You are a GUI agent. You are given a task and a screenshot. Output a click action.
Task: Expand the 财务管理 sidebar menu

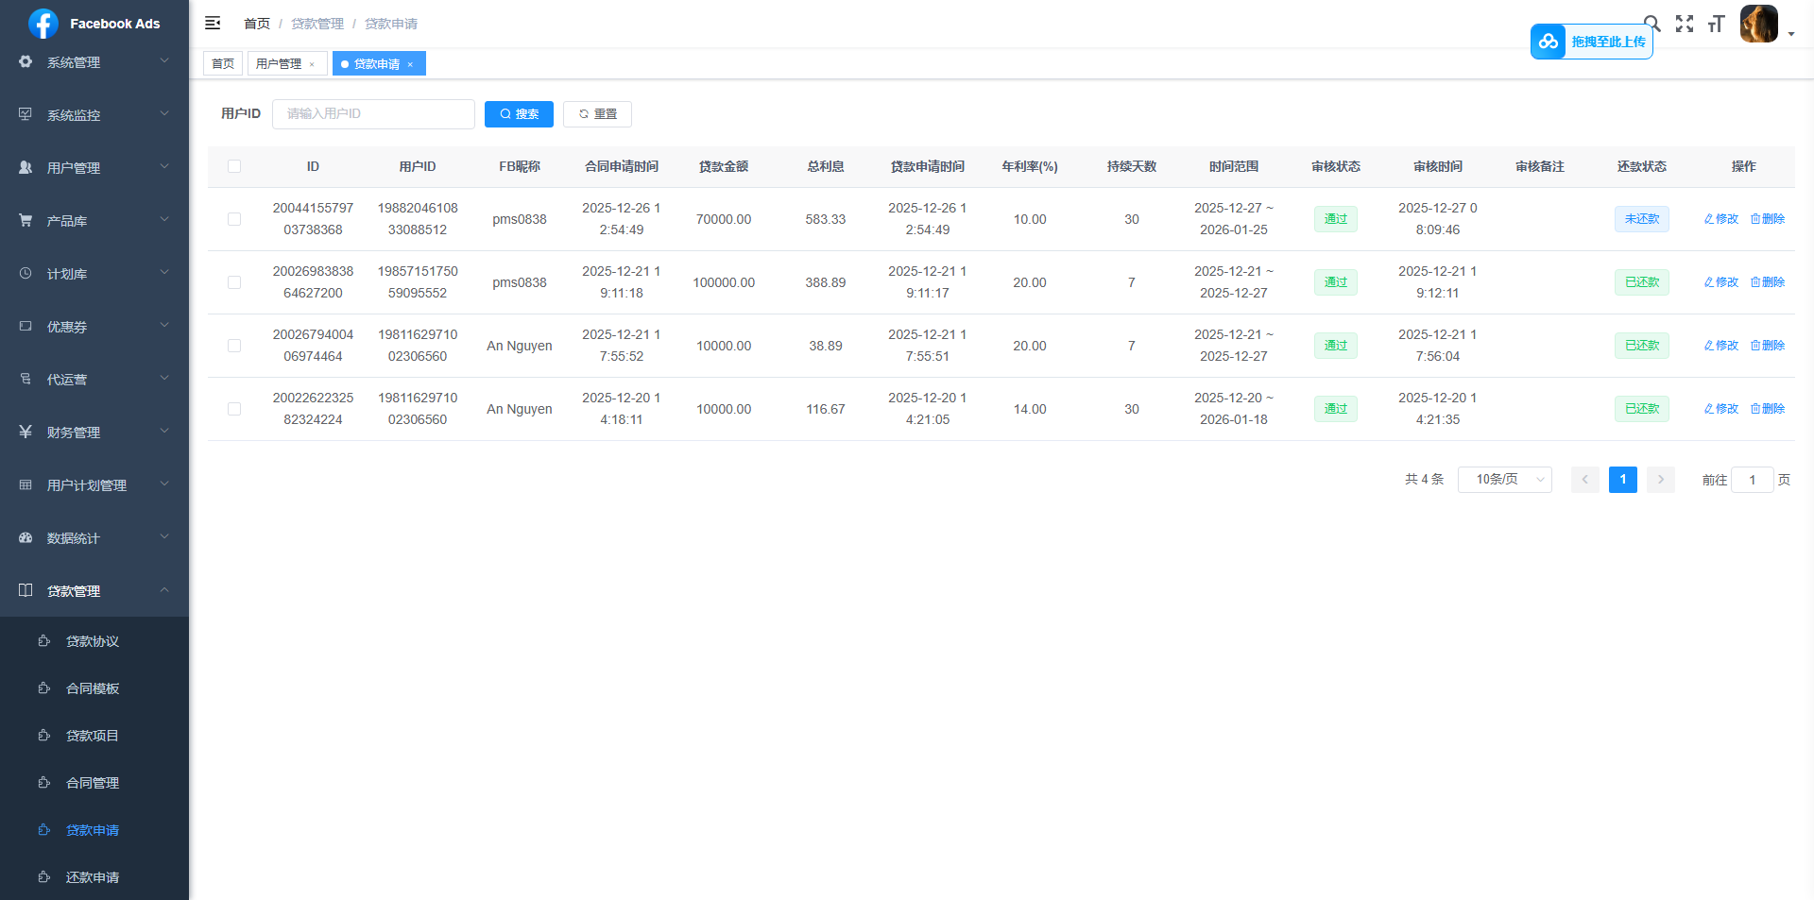pos(94,433)
